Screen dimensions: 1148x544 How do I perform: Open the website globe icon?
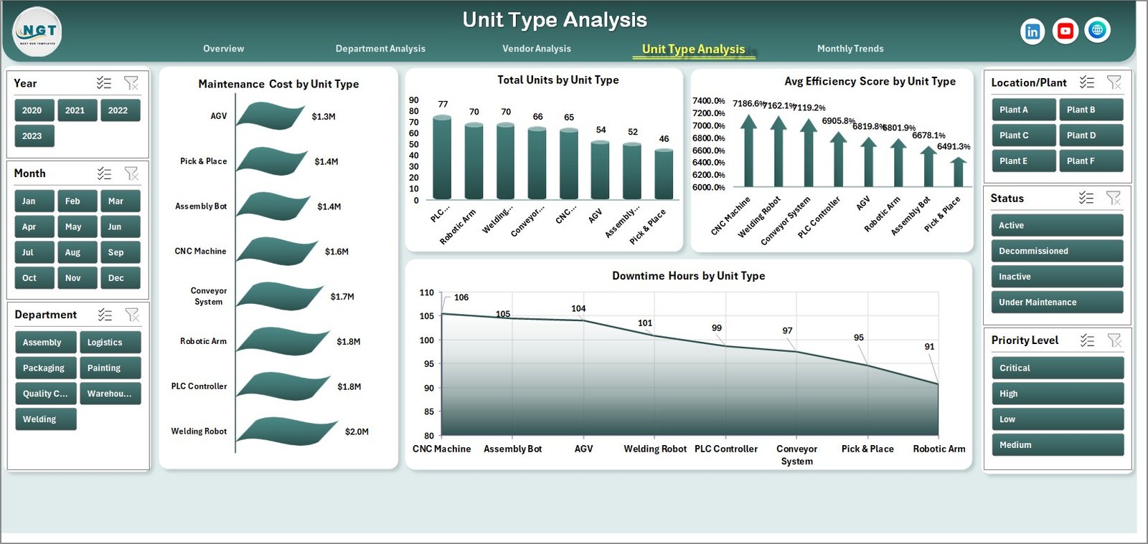click(1097, 30)
